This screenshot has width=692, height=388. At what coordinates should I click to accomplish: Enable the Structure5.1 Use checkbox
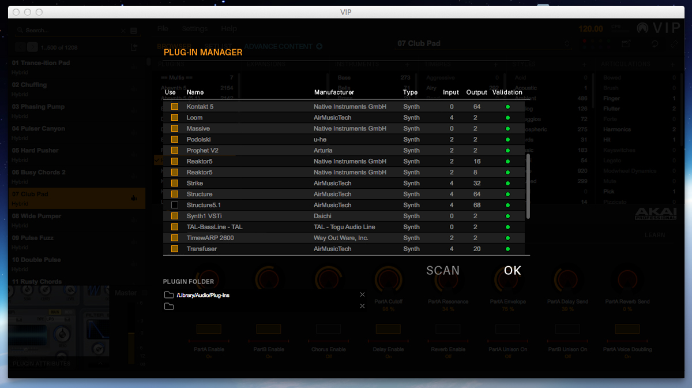[175, 205]
